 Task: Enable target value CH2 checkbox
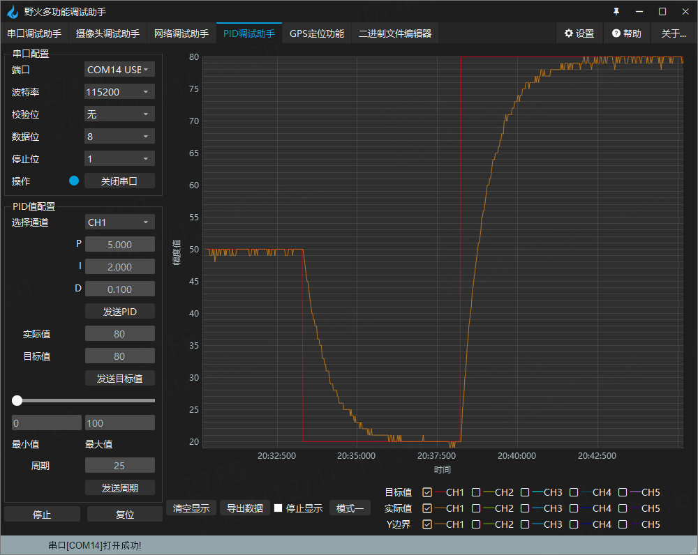tap(476, 492)
